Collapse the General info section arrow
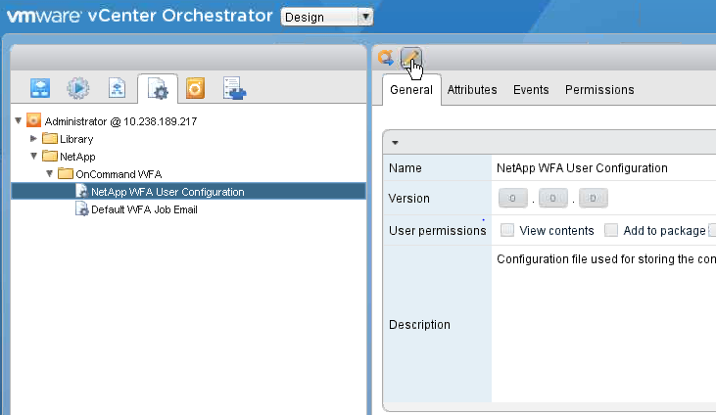 coord(395,143)
